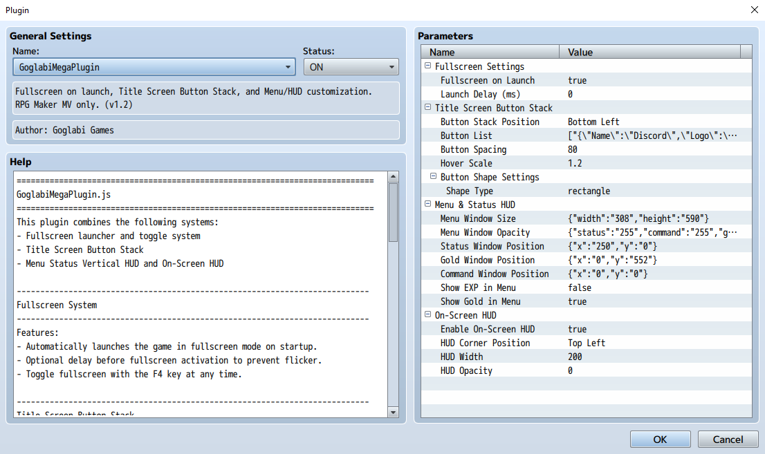Image resolution: width=765 pixels, height=454 pixels.
Task: Dismiss the dialog via Cancel
Action: coord(728,439)
